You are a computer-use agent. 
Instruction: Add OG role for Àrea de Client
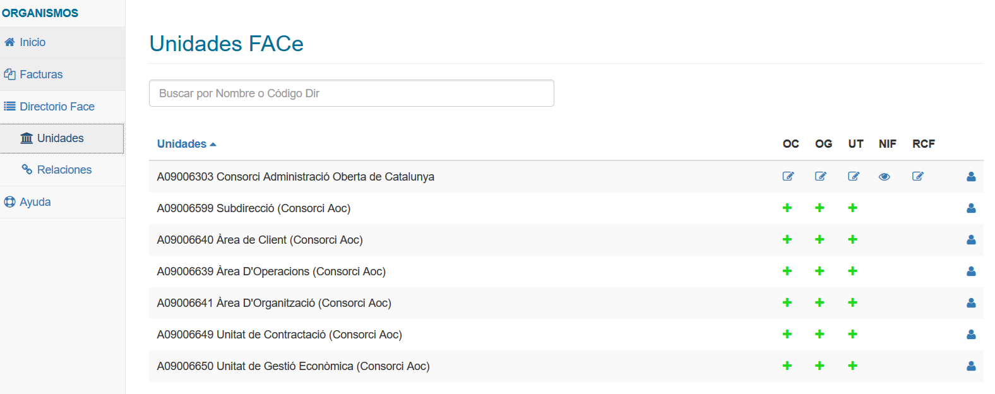pyautogui.click(x=819, y=239)
